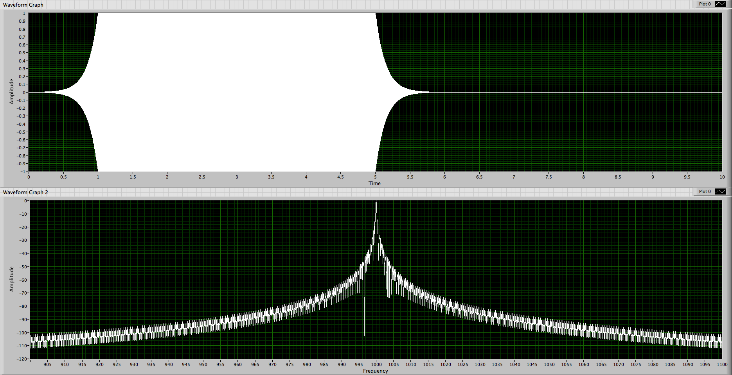Click the 0.9 amplitude tick on the top graph
This screenshot has height=375, width=732.
[22, 21]
